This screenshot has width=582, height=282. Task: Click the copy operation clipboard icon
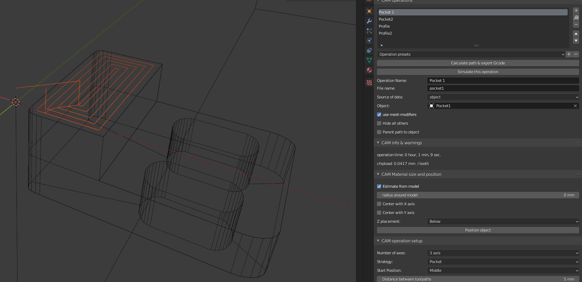click(x=576, y=18)
